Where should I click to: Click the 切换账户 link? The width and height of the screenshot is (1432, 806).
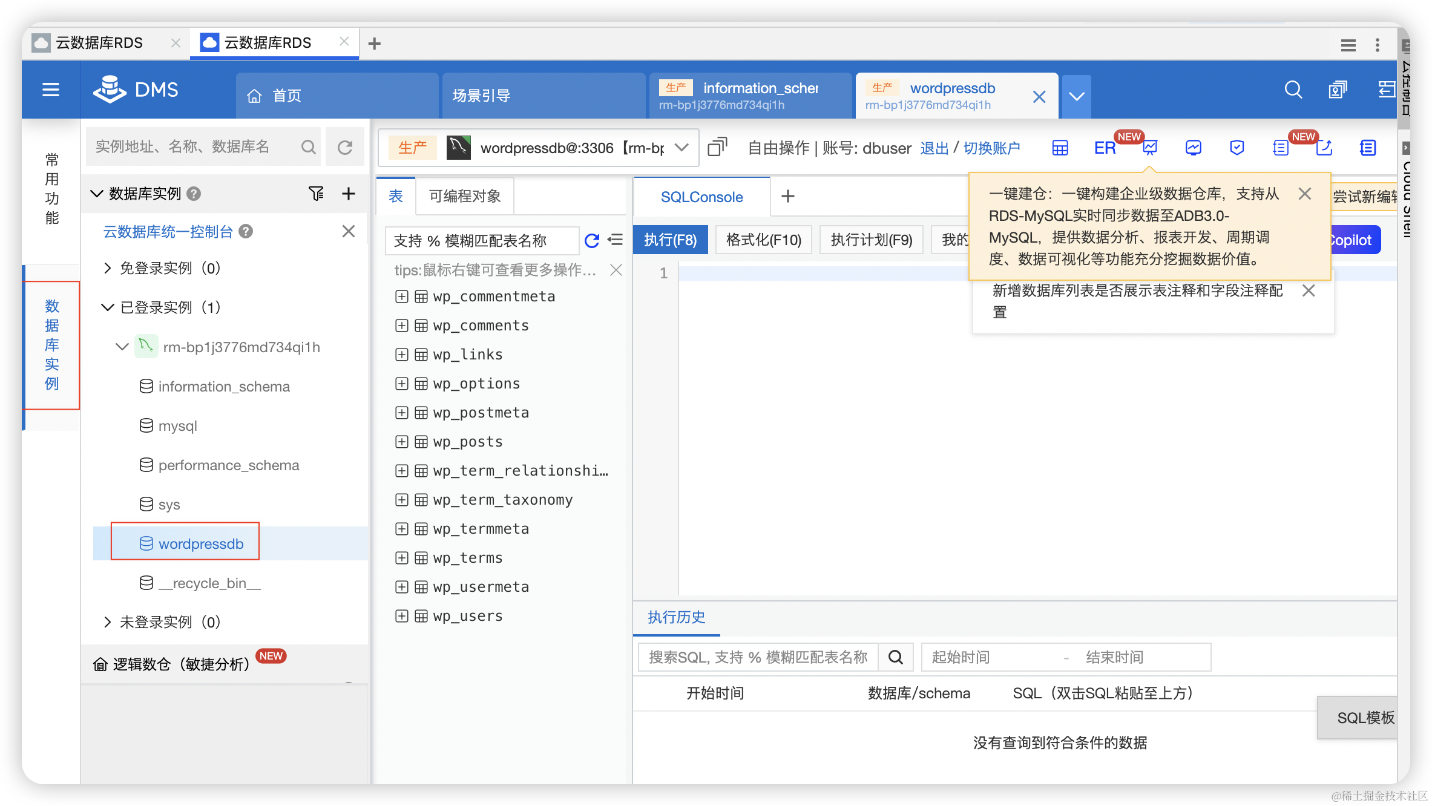[x=991, y=148]
